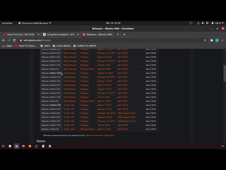Click the network icon in top bar

point(198,23)
